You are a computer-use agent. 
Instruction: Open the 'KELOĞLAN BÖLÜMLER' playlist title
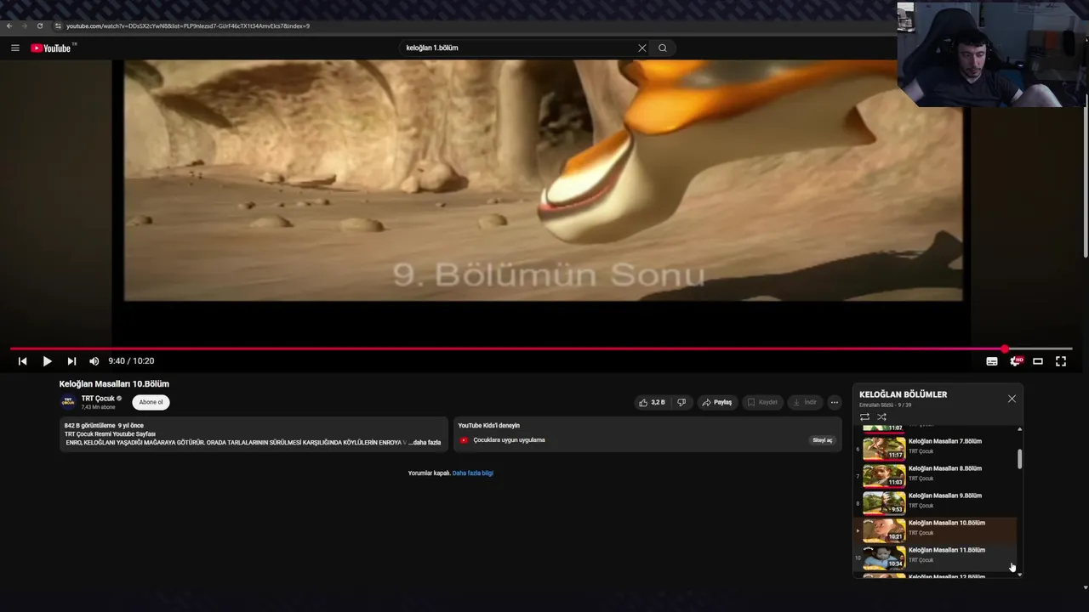903,394
